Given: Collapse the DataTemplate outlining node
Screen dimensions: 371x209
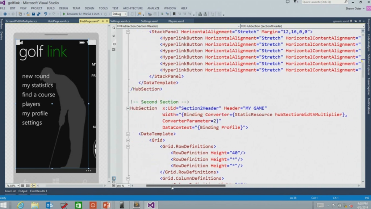Looking at the screenshot, I should pos(128,134).
